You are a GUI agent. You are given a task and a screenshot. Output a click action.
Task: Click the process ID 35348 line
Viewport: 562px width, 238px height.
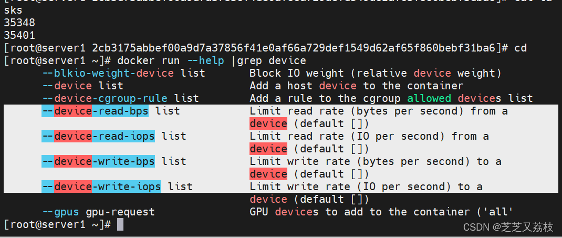click(19, 23)
